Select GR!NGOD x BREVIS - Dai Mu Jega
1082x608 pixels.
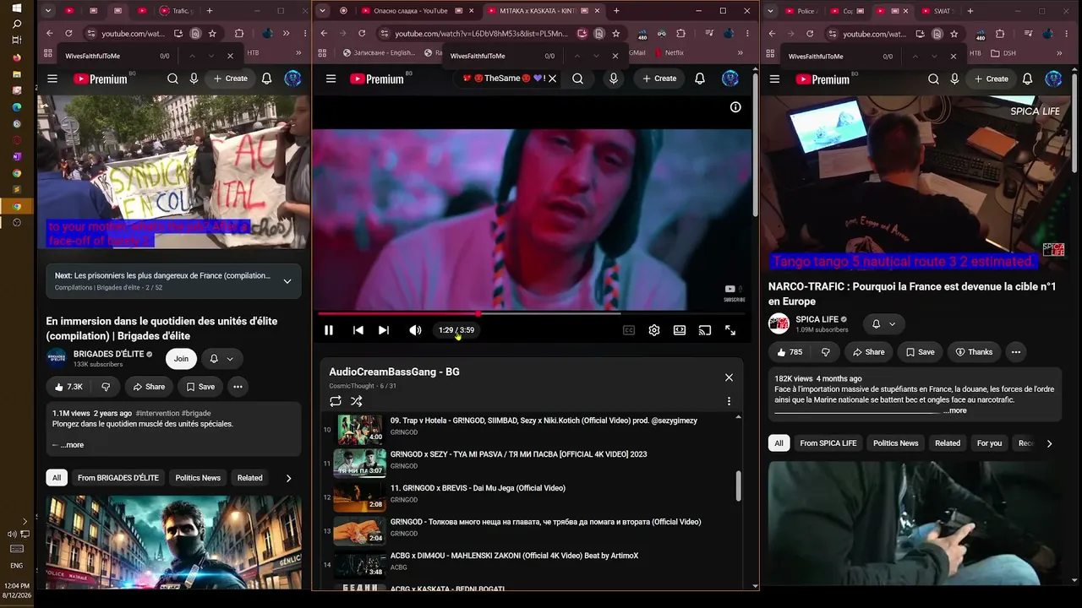coord(478,488)
